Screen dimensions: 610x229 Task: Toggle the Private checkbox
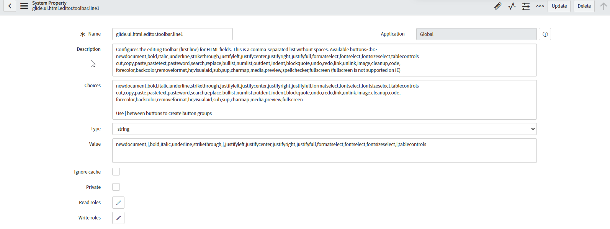[x=116, y=187]
